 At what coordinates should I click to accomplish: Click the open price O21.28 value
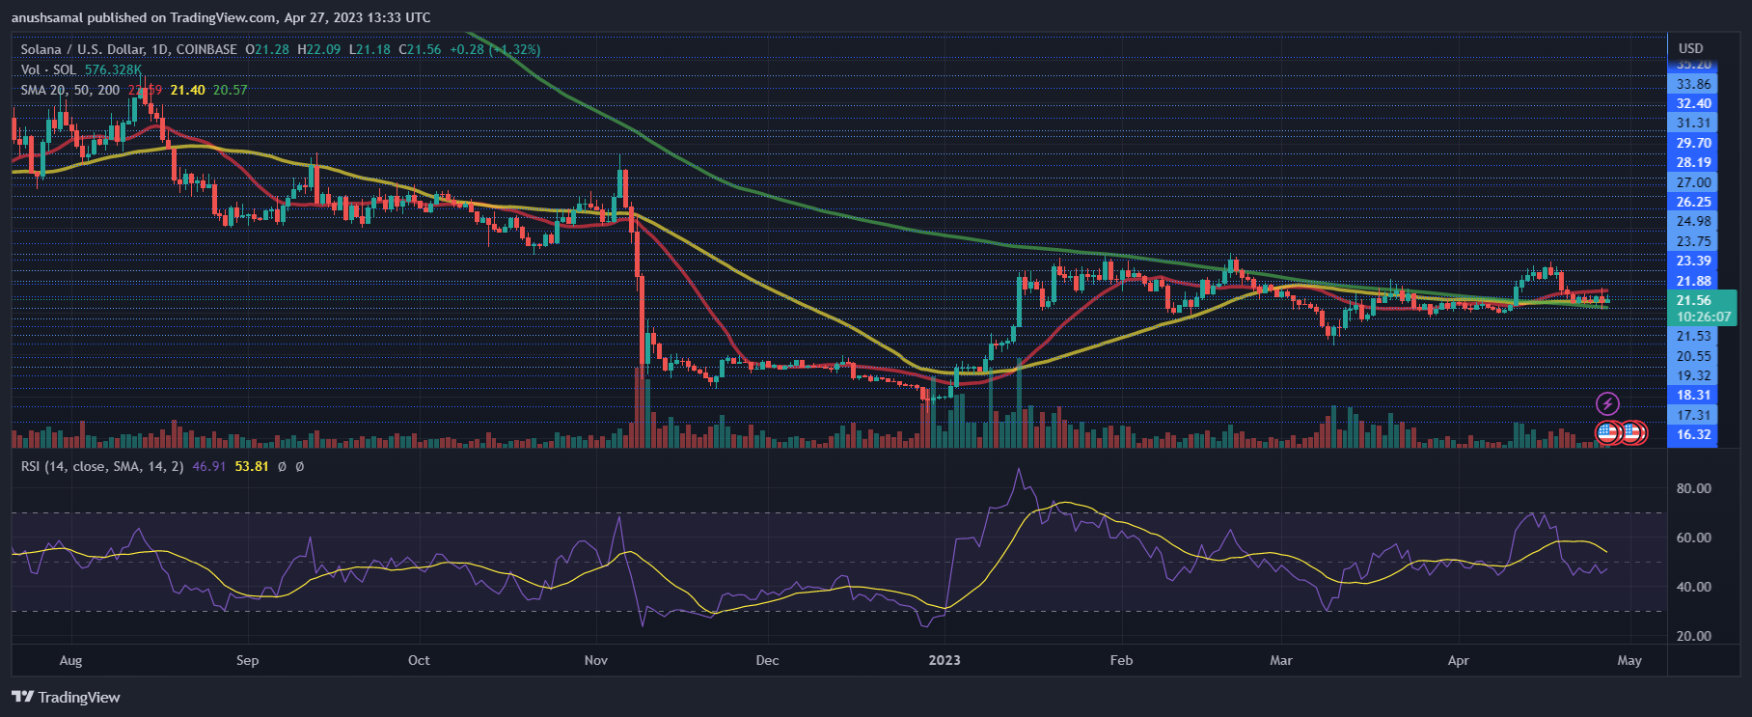click(267, 49)
